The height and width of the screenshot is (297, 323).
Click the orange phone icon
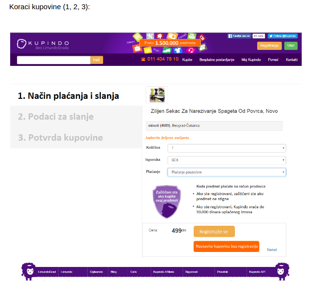[143, 60]
